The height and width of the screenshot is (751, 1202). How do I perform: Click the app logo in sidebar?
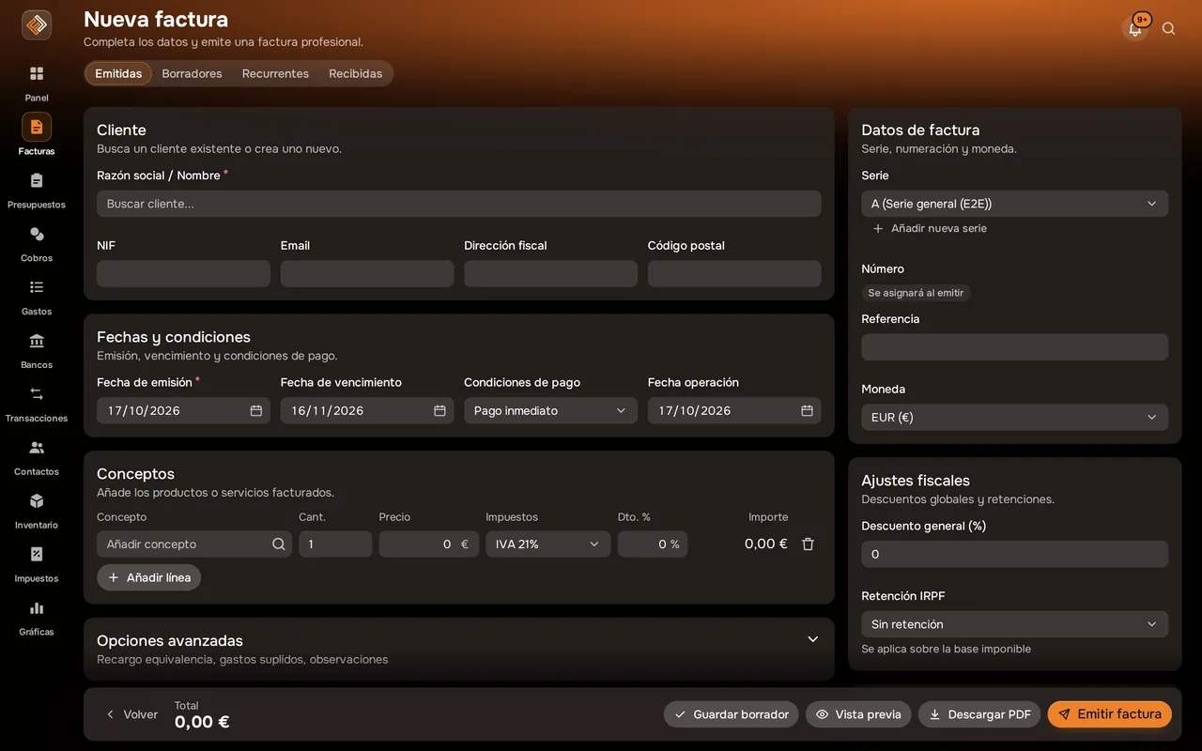[x=37, y=25]
